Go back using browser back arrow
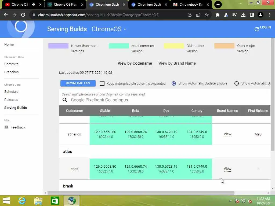The image size is (275, 206). pyautogui.click(x=6, y=15)
